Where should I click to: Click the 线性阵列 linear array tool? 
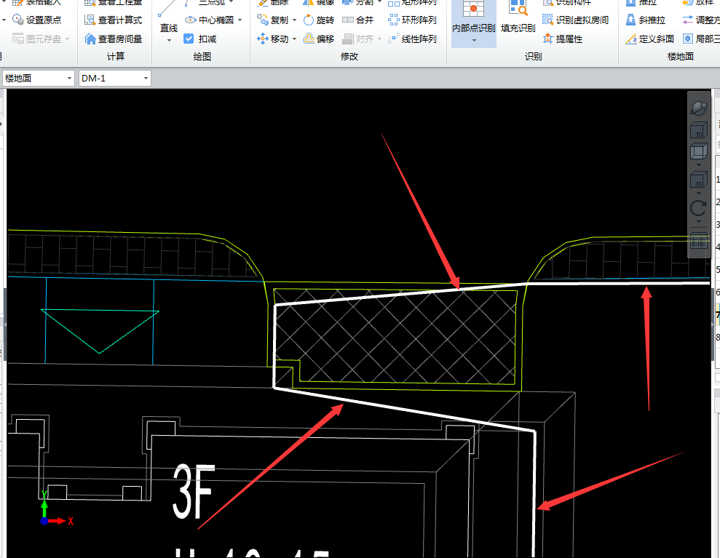412,39
